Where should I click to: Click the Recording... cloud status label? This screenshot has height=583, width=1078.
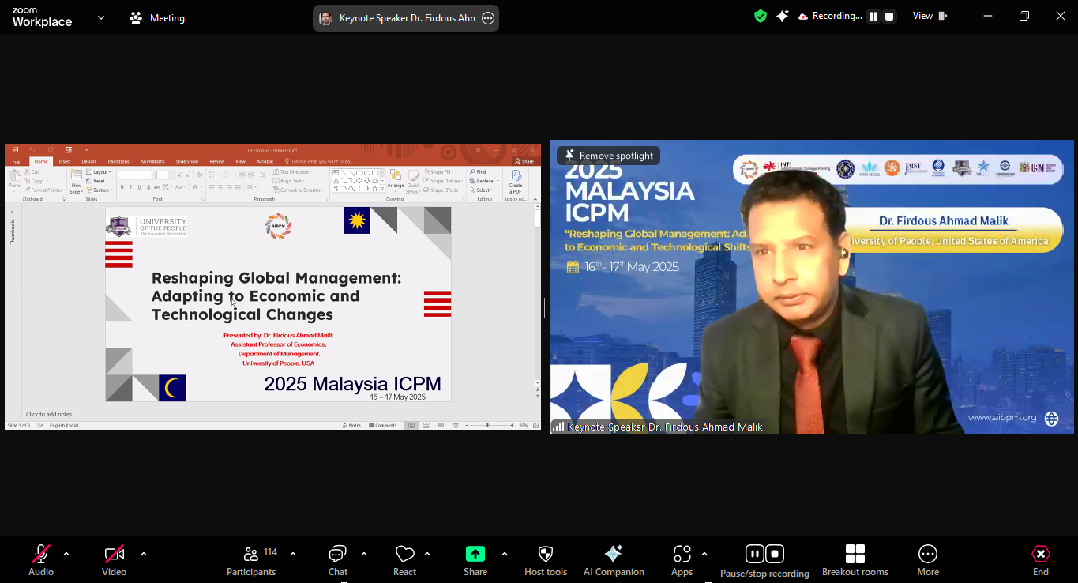830,16
